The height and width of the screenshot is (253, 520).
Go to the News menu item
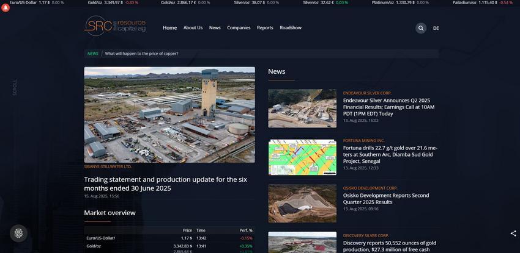pyautogui.click(x=215, y=28)
